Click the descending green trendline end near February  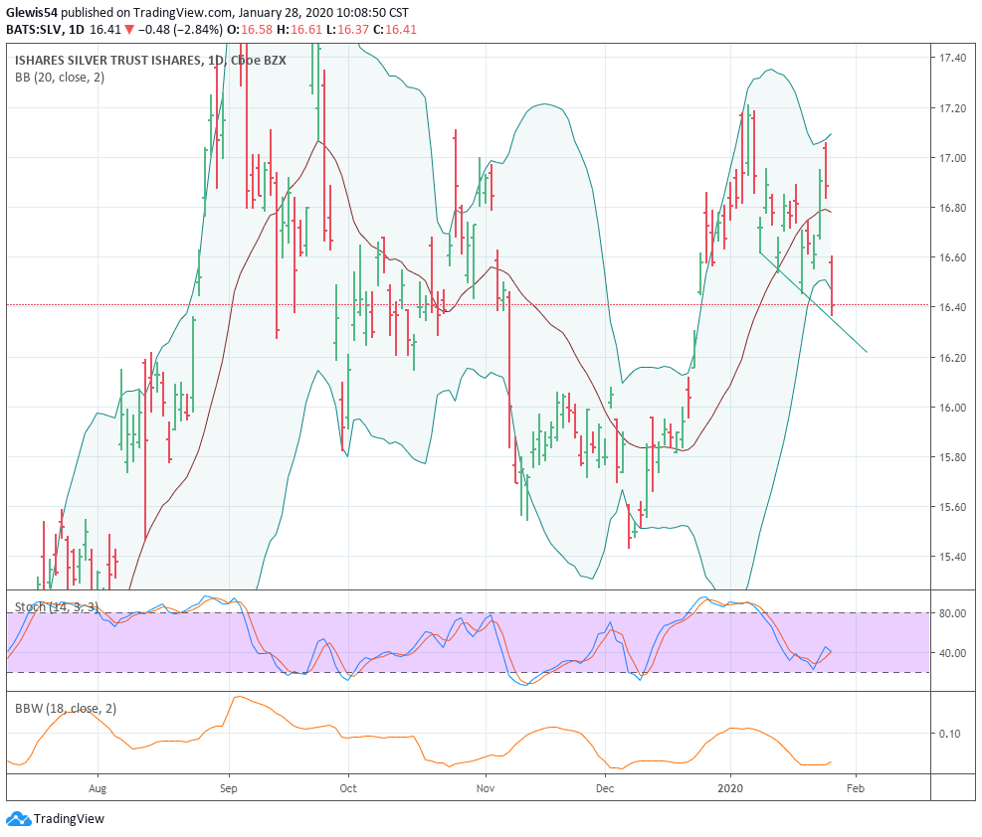(865, 351)
